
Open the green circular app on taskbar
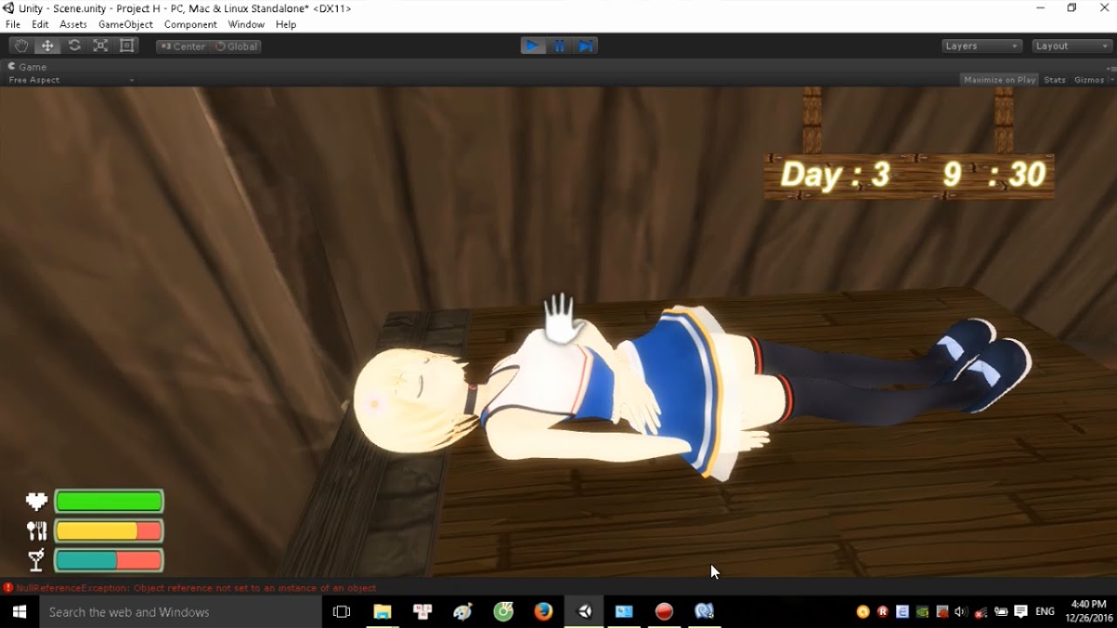(x=504, y=612)
